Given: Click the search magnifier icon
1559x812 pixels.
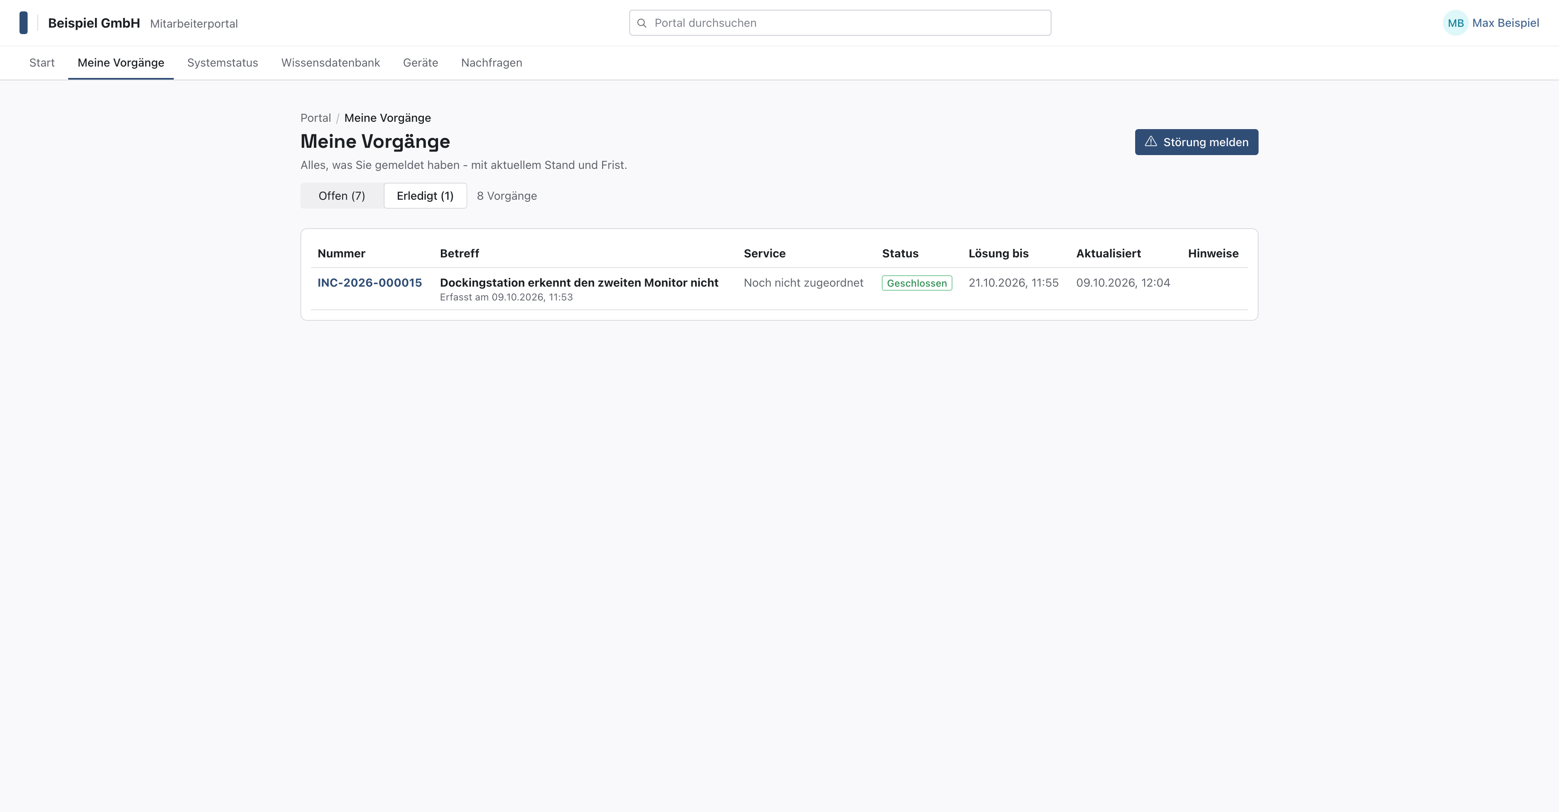Looking at the screenshot, I should click(642, 23).
